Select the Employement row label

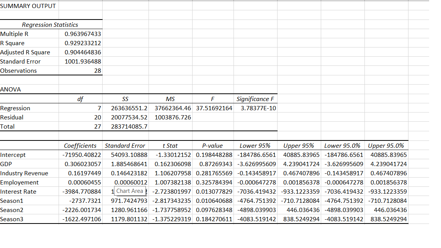[29, 182]
